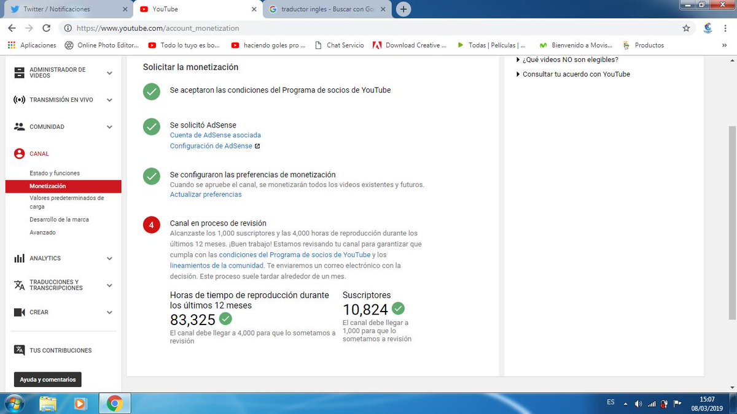The image size is (737, 414).
Task: Open Chrome from the taskbar
Action: point(114,403)
